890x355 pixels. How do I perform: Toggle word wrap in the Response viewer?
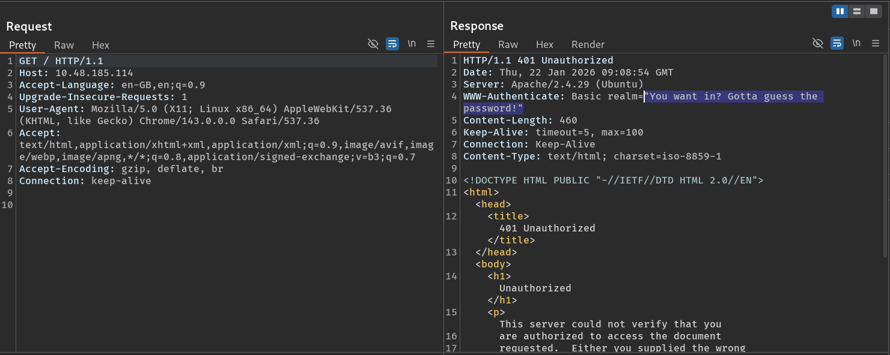(x=837, y=43)
